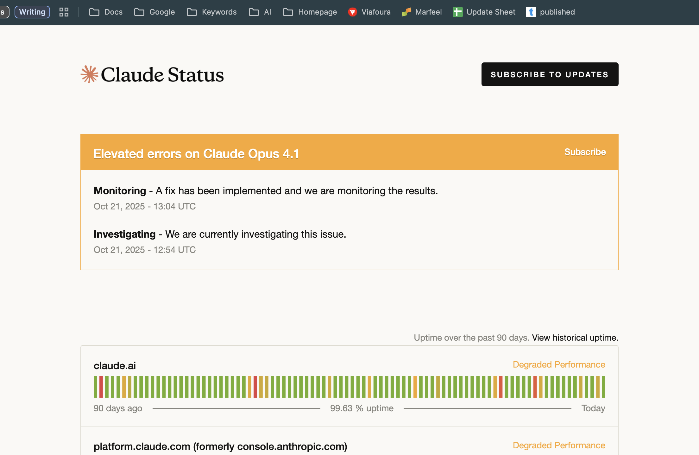Expand the Keywords bookmark folder

tap(212, 12)
